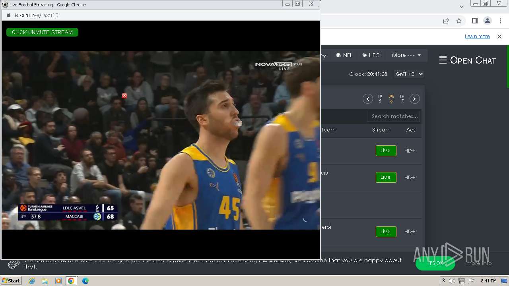This screenshot has width=509, height=286.
Task: Click the Ads column header
Action: [x=411, y=130]
